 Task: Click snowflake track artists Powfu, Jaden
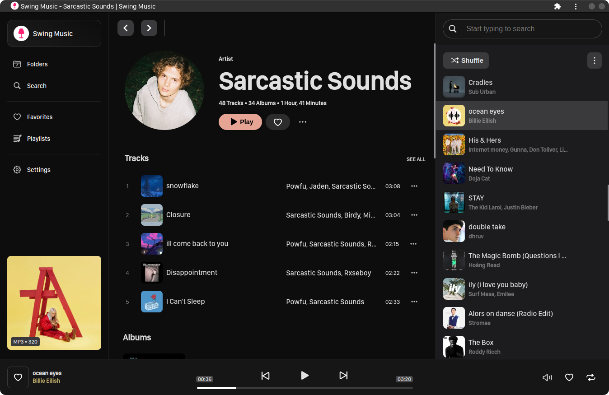(x=331, y=186)
